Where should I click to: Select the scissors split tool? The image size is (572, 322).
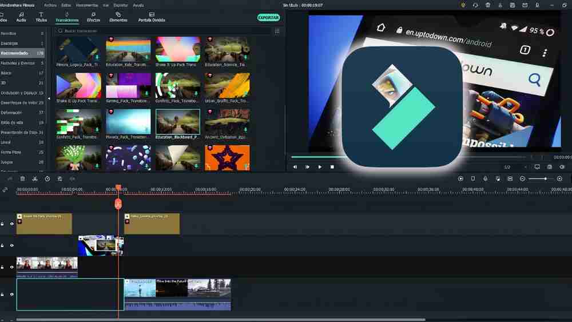(x=35, y=178)
